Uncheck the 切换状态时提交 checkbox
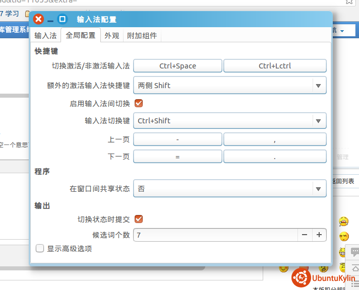The image size is (359, 290). [138, 219]
